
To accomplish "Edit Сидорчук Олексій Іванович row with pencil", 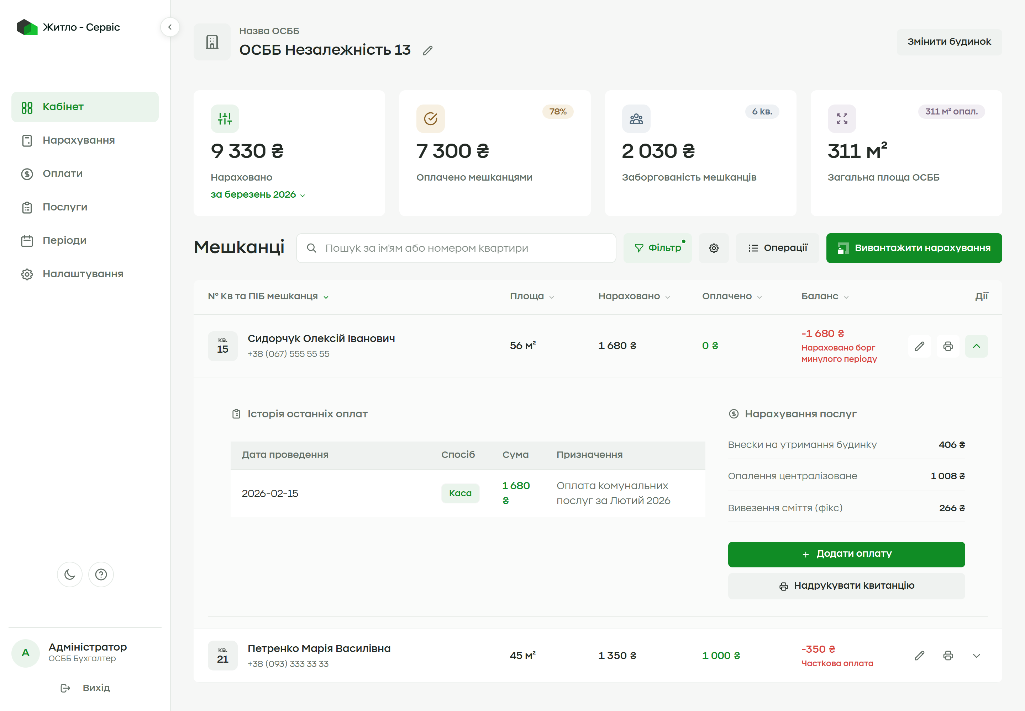I will coord(919,346).
